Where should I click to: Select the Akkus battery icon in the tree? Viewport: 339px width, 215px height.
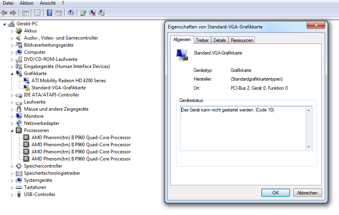(19, 31)
